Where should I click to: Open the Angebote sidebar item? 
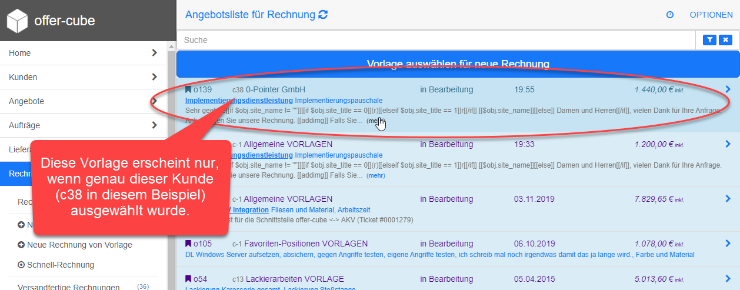coord(84,101)
